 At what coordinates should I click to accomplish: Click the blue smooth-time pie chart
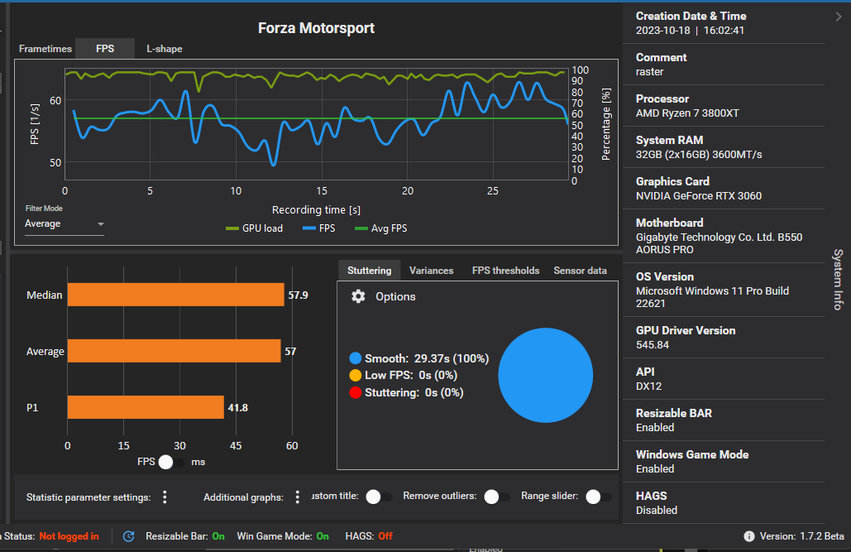pyautogui.click(x=546, y=376)
